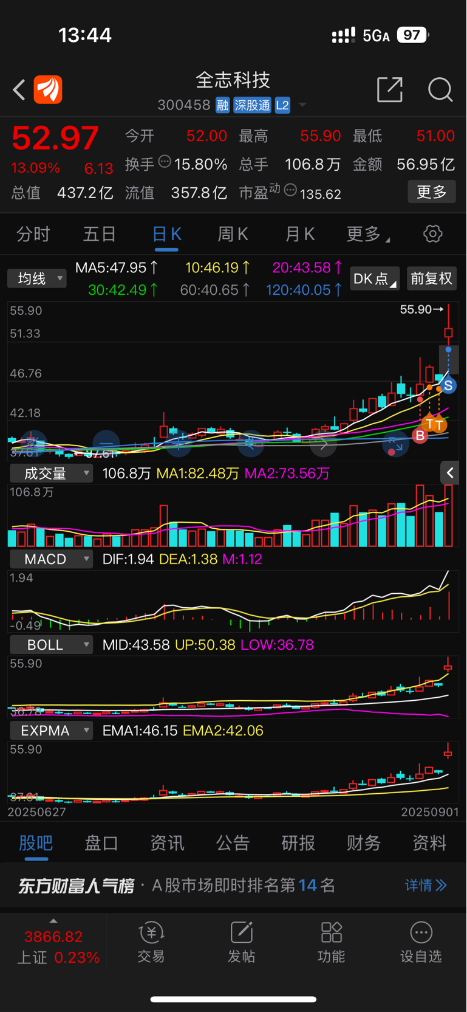Screen dimensions: 467x1012
Task: Open the DK点 dropdown
Action: coord(375,278)
